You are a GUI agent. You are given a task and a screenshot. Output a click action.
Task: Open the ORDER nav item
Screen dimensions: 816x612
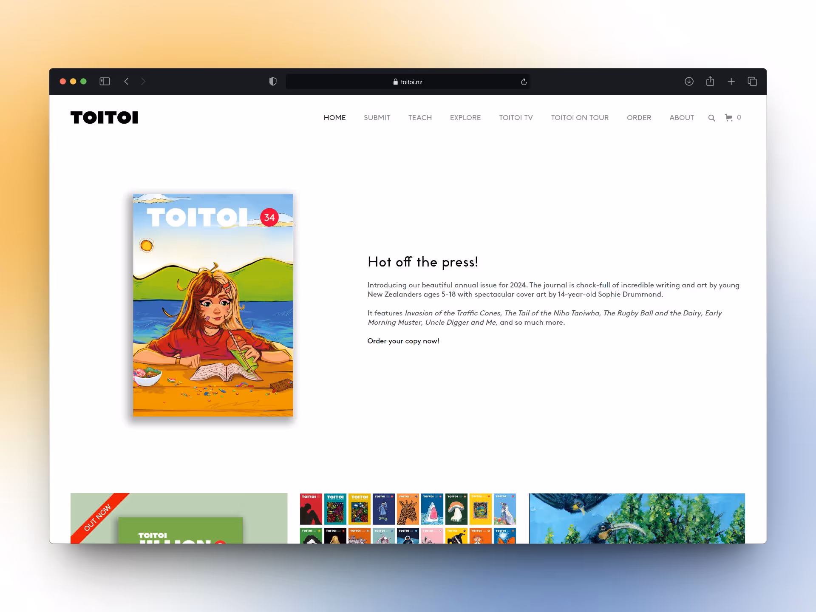point(639,118)
